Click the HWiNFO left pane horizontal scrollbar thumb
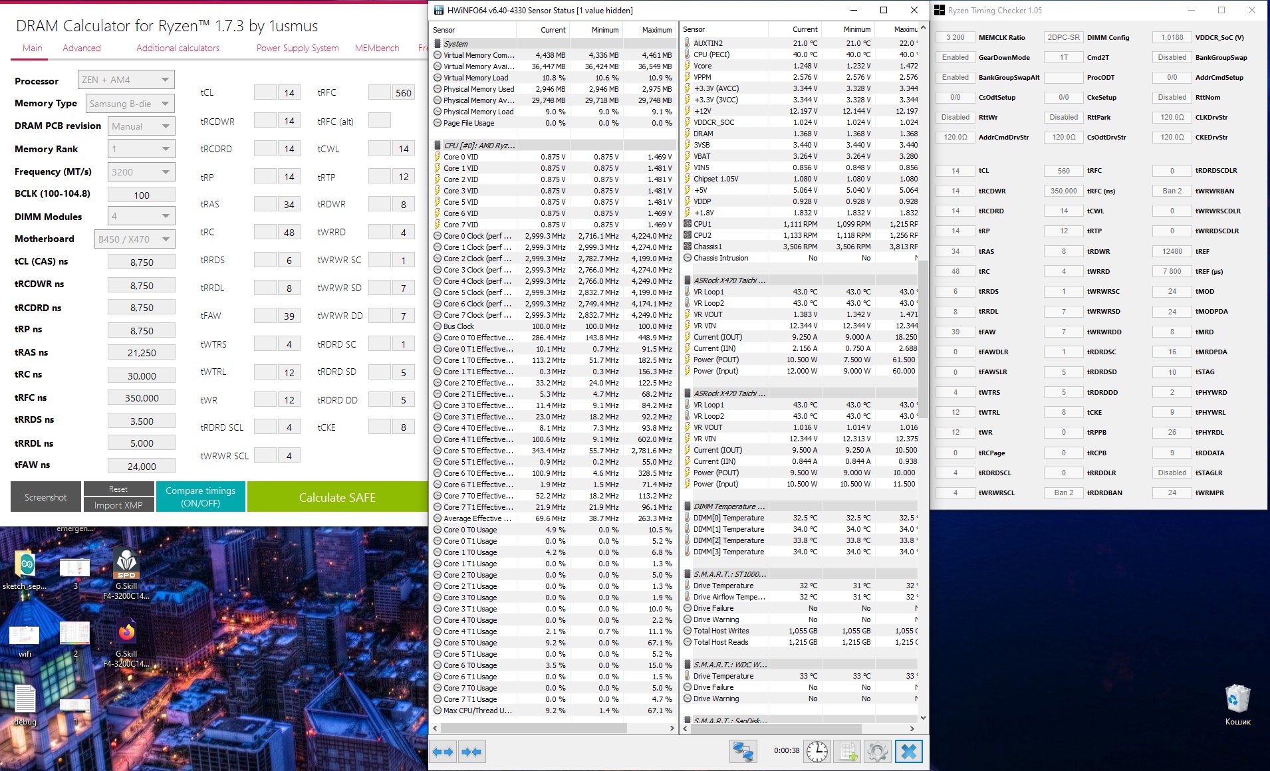1270x771 pixels. click(x=534, y=728)
